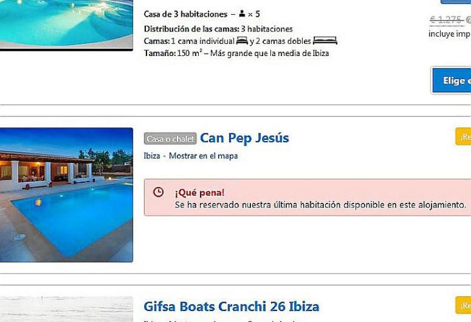Click the single bed icon
Screen dimensions: 471x322
(x=242, y=41)
